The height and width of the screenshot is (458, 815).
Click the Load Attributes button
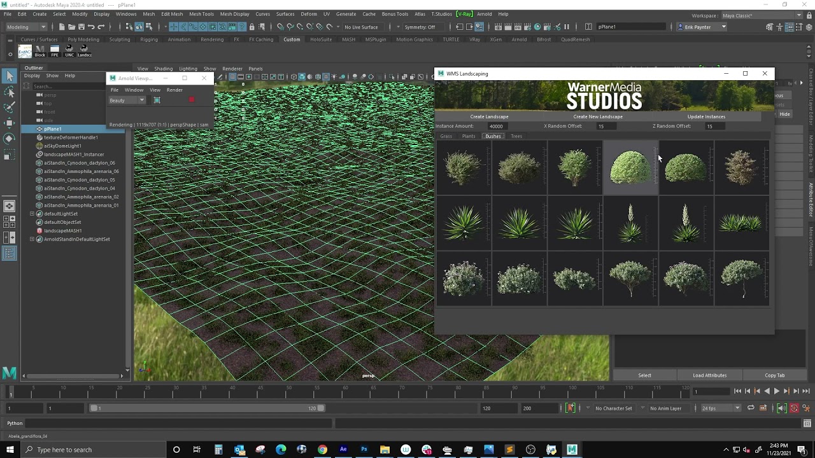pos(709,375)
